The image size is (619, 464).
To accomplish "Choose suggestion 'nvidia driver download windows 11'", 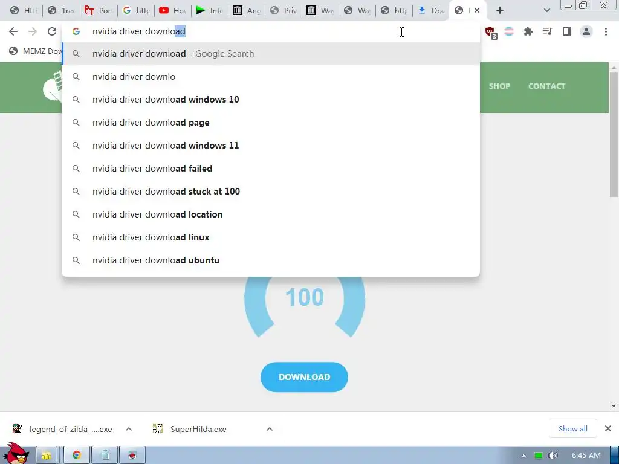I will pyautogui.click(x=271, y=145).
